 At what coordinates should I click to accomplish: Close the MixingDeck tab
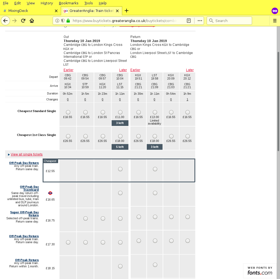click(x=56, y=11)
